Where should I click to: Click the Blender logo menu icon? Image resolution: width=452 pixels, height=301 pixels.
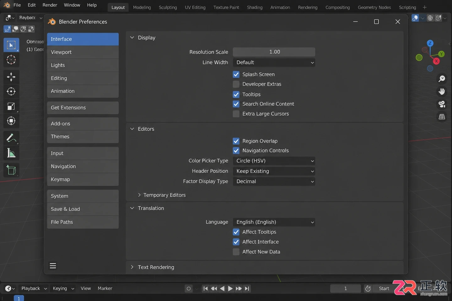pos(7,5)
